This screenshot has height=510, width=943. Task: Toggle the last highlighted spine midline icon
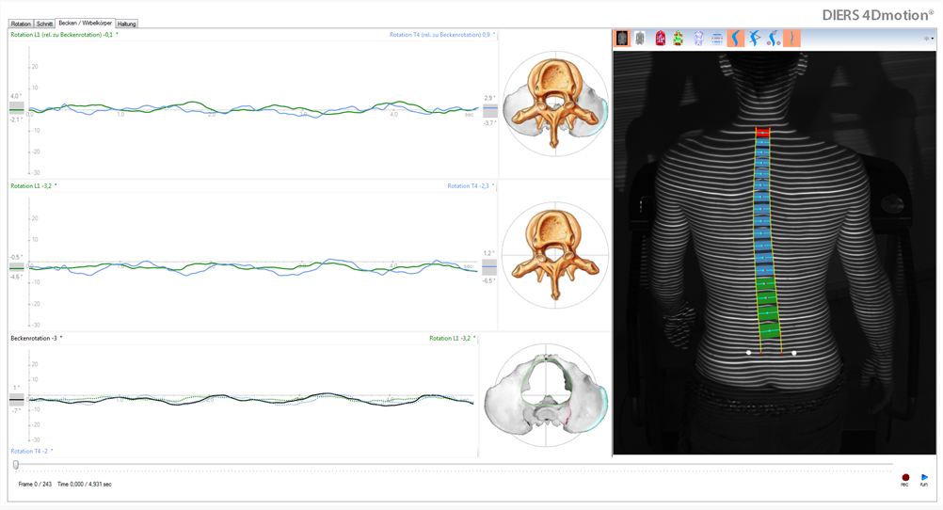pos(792,39)
